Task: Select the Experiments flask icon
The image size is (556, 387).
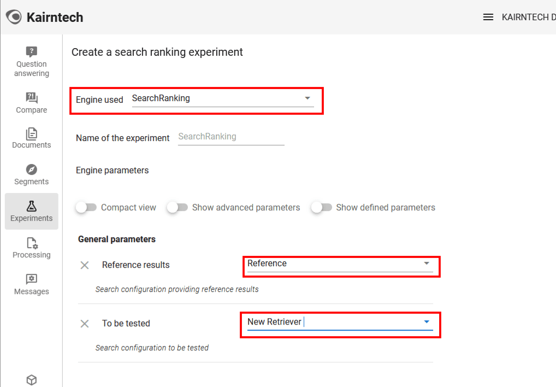Action: tap(31, 207)
